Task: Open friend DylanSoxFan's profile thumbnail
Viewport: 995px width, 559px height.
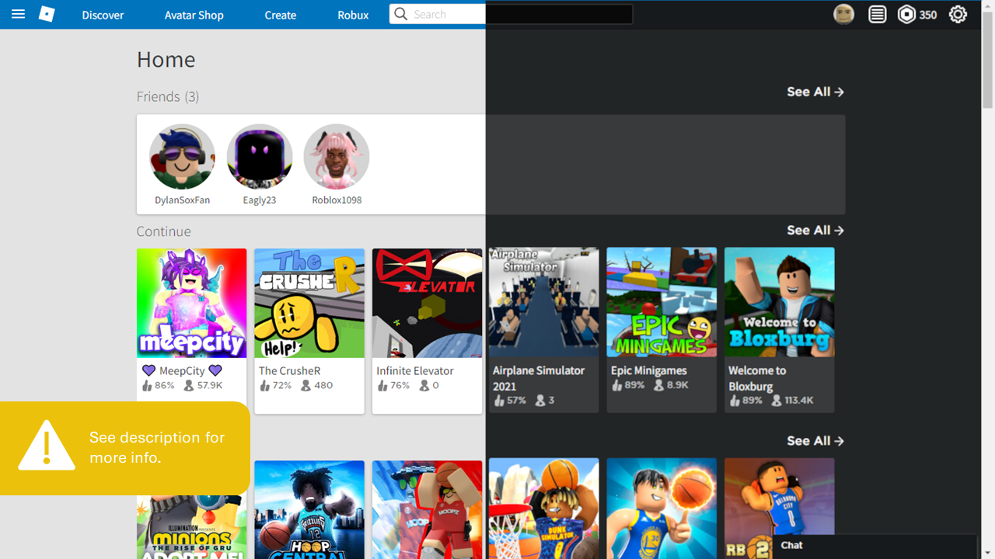Action: pyautogui.click(x=182, y=157)
